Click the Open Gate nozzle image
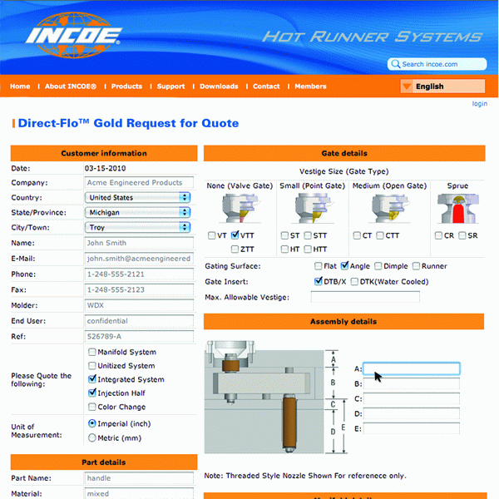Screen dimensions: 499x499 tap(389, 209)
